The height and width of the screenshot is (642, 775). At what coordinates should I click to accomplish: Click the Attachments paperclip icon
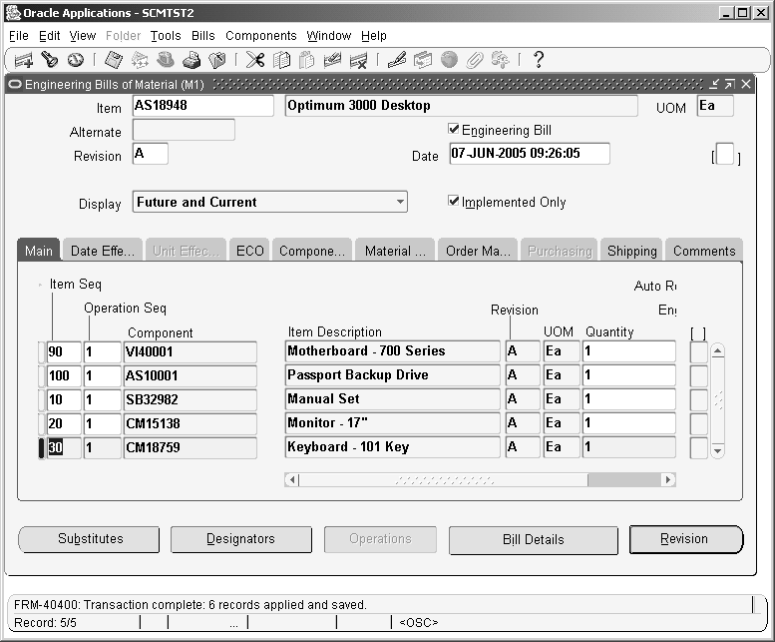pos(475,60)
